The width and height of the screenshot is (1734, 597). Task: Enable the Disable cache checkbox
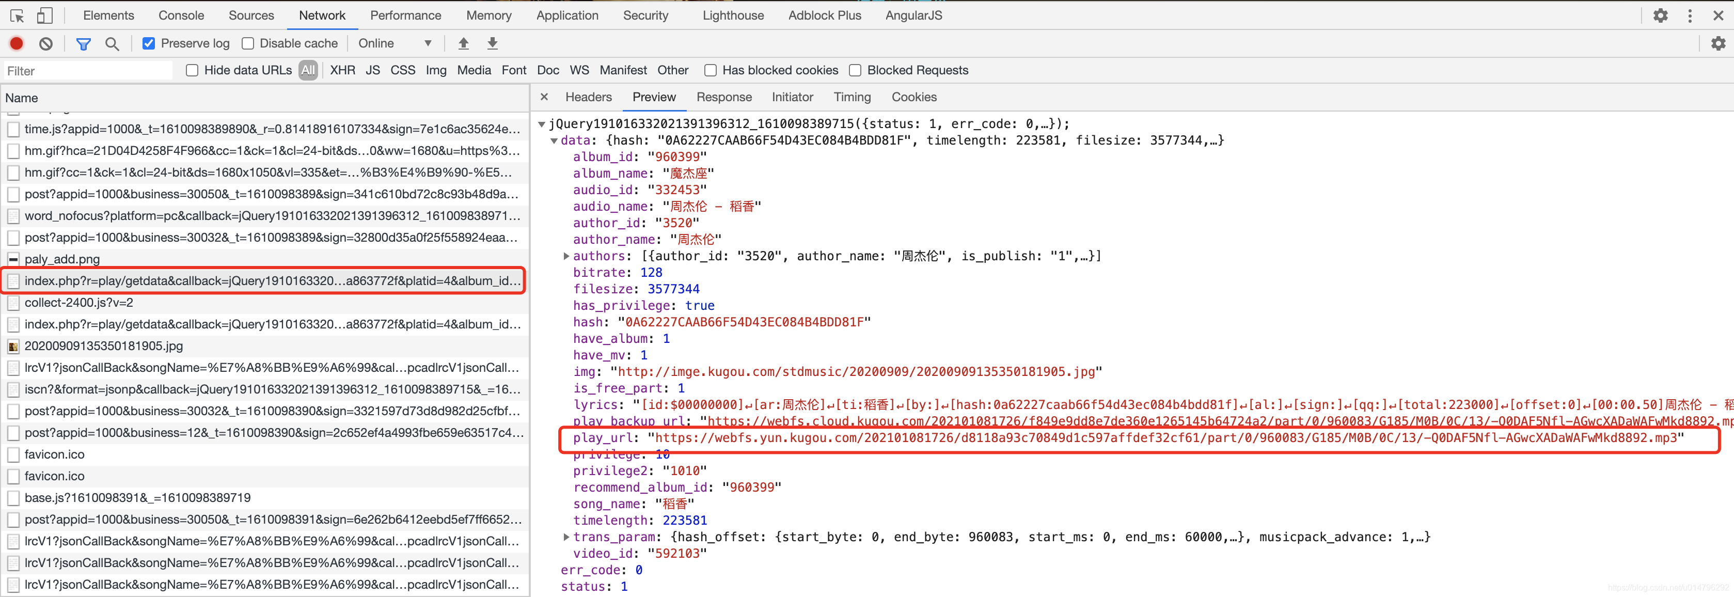(248, 44)
